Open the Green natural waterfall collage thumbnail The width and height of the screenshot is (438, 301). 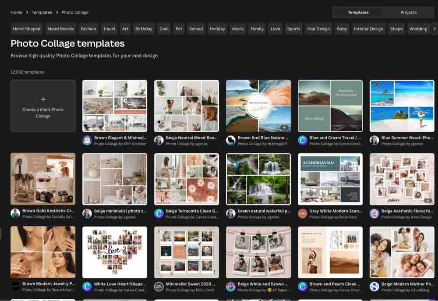[258, 179]
